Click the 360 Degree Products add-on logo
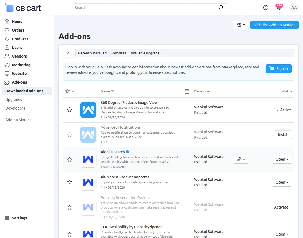This screenshot has height=238, width=303. [x=88, y=110]
